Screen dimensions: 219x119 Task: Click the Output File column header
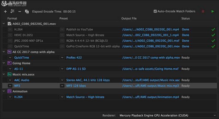point(129,18)
